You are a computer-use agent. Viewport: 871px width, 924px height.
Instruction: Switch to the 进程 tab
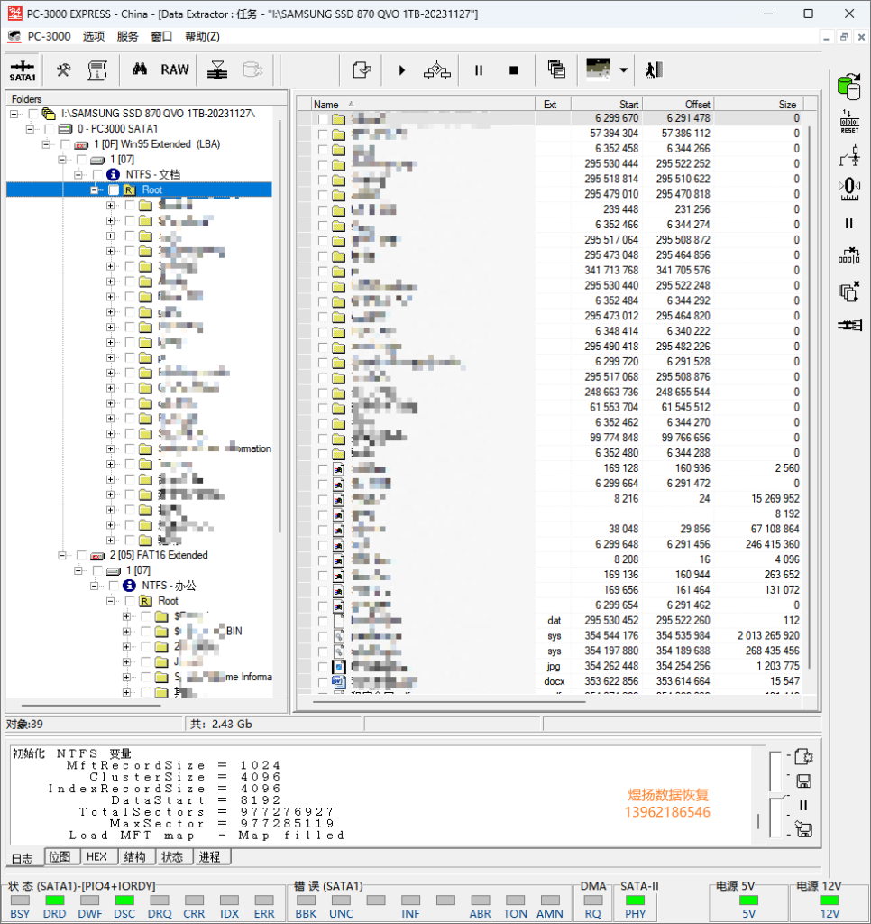click(x=210, y=857)
